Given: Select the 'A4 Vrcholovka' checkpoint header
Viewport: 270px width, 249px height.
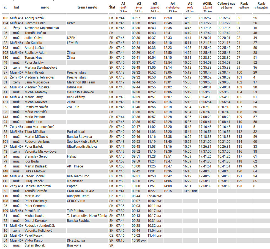Looking at the screenshot, I should pyautogui.click(x=173, y=5).
